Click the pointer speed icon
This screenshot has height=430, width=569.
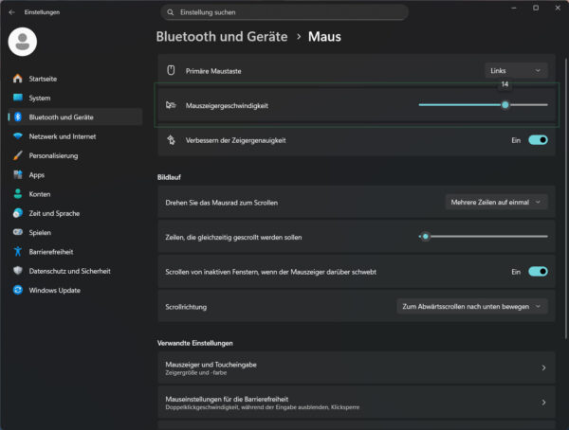pyautogui.click(x=171, y=105)
